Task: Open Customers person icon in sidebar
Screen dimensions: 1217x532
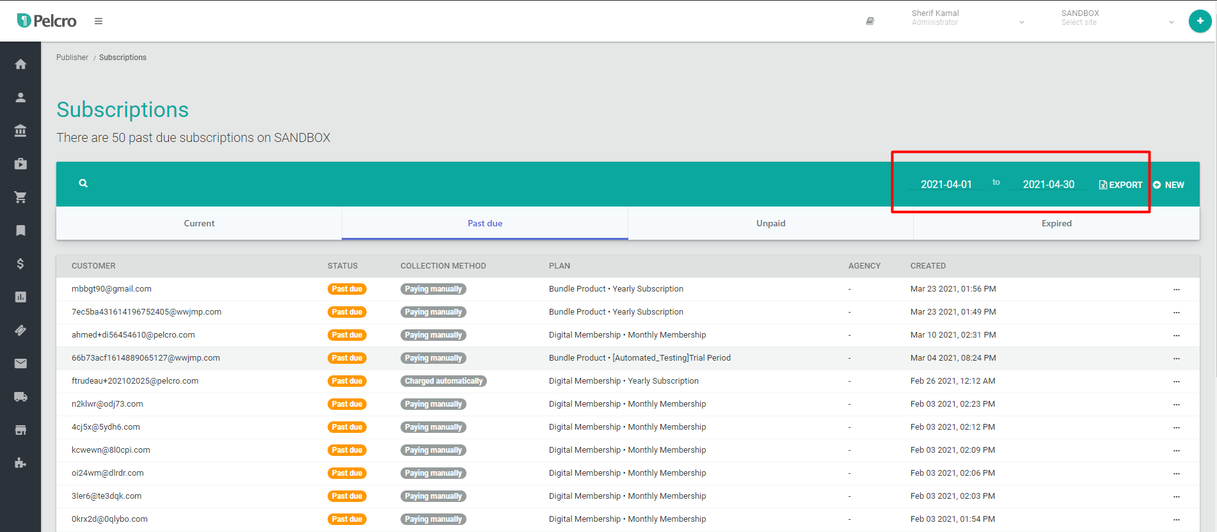Action: 20,97
